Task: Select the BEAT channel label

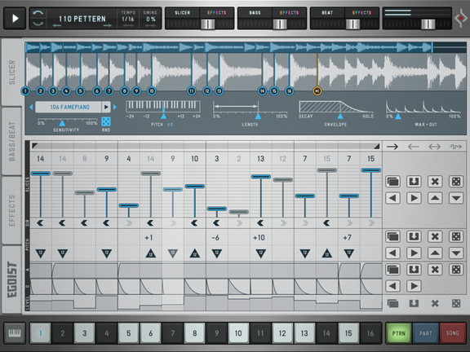Action: (327, 12)
